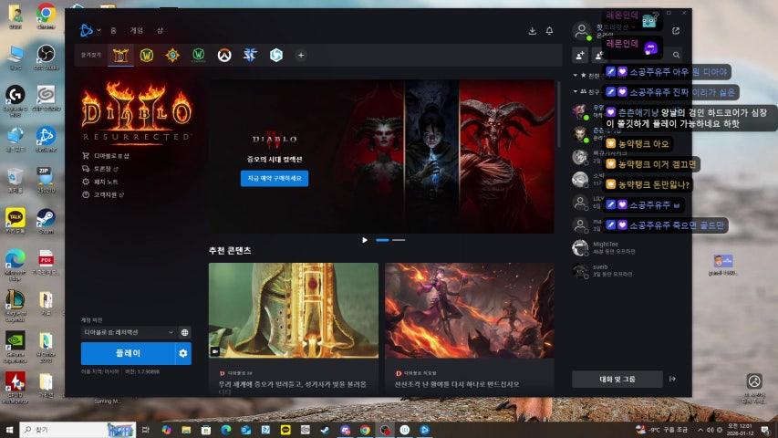Open the downloads icon in header
Screen dimensions: 778x438
tap(533, 30)
